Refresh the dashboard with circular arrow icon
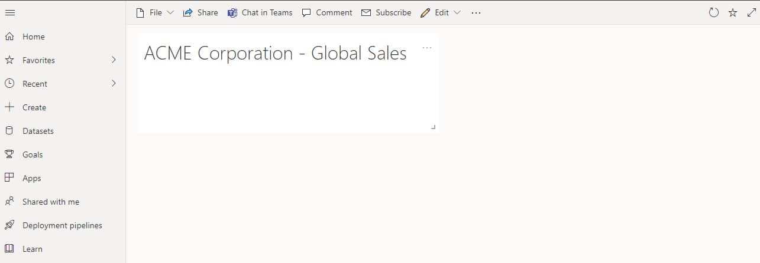The width and height of the screenshot is (760, 263). (x=714, y=12)
